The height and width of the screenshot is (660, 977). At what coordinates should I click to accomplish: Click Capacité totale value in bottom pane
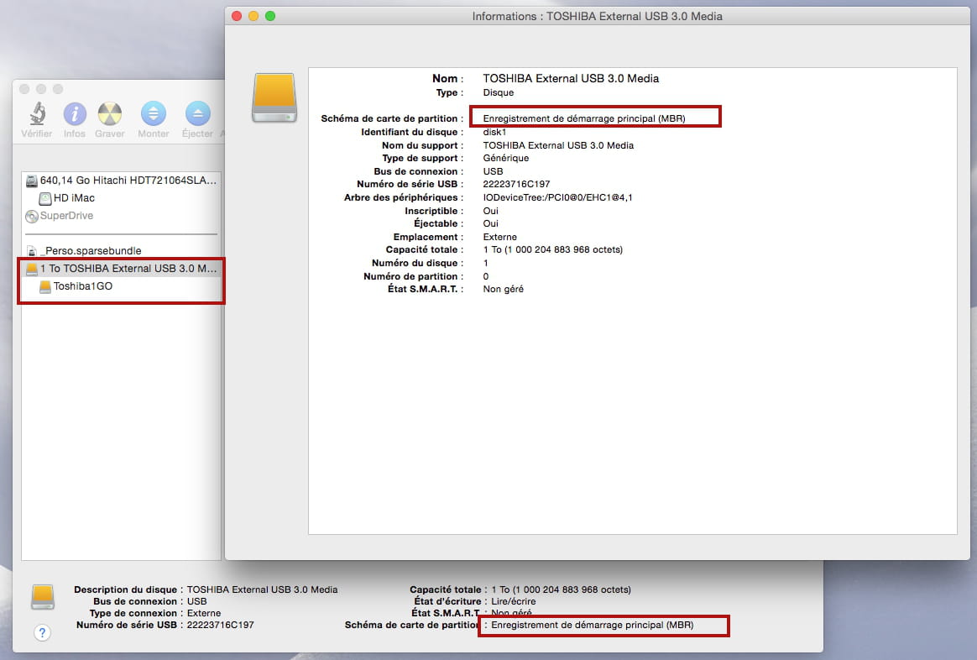pos(561,589)
